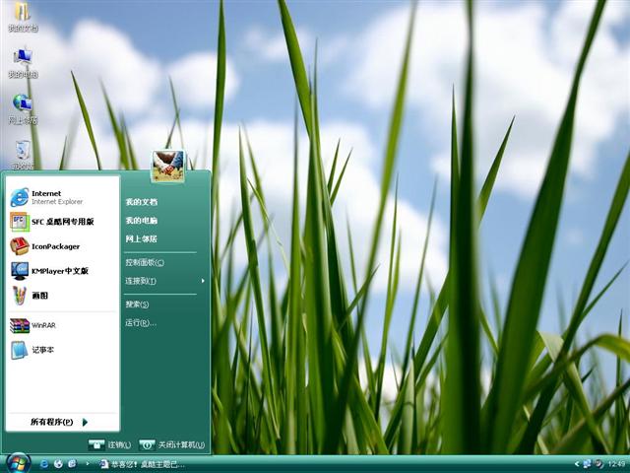This screenshot has height=473, width=630.
Task: Choose 运行(R)... run entry
Action: coord(141,322)
